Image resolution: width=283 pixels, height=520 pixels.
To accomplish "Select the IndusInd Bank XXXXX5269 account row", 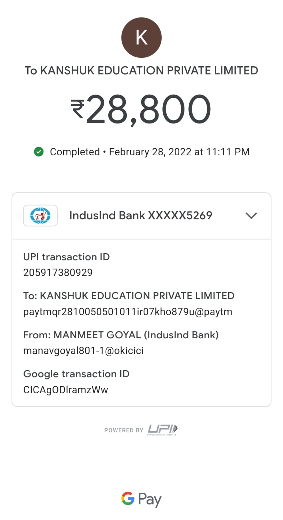I will 141,215.
